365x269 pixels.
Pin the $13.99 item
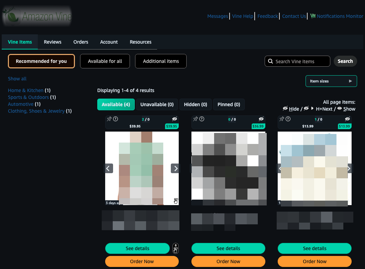click(282, 119)
